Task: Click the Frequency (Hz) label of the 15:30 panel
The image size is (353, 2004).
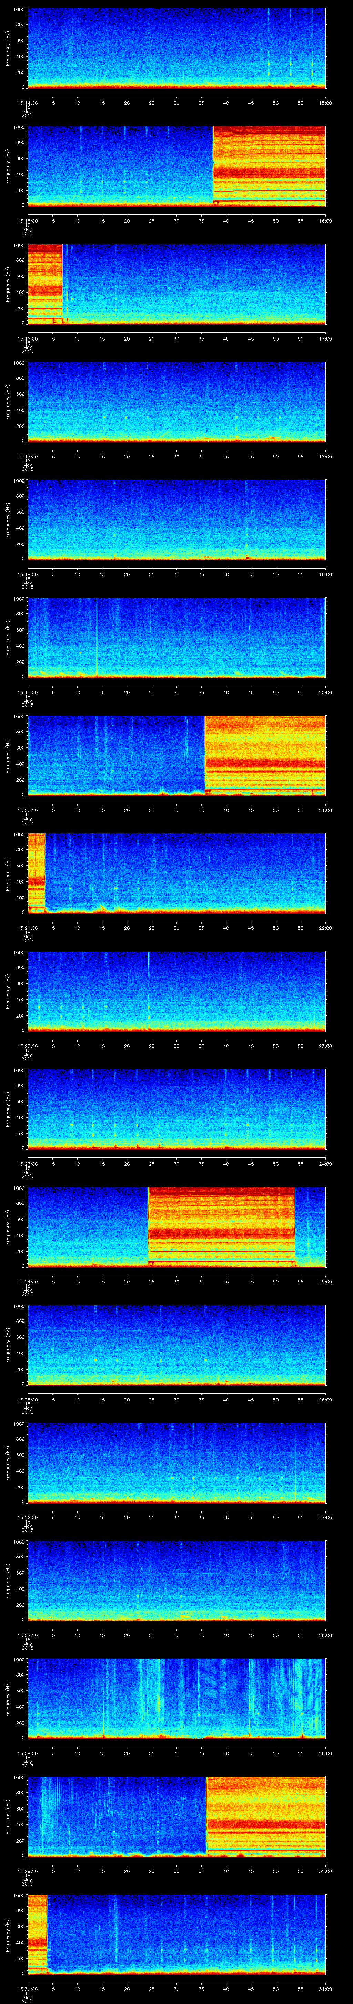Action: click(8, 1934)
